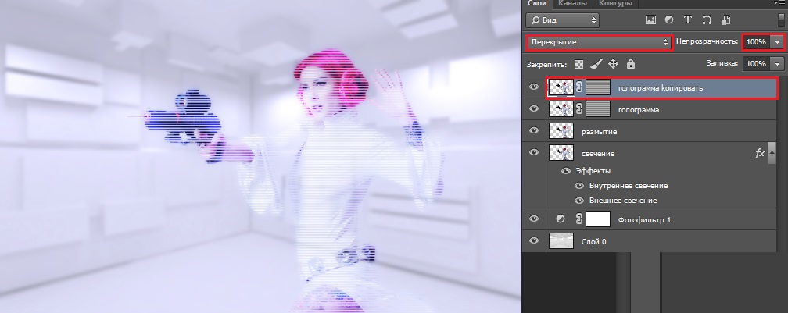Lock image pixels brush icon
788x313 pixels.
(x=596, y=64)
